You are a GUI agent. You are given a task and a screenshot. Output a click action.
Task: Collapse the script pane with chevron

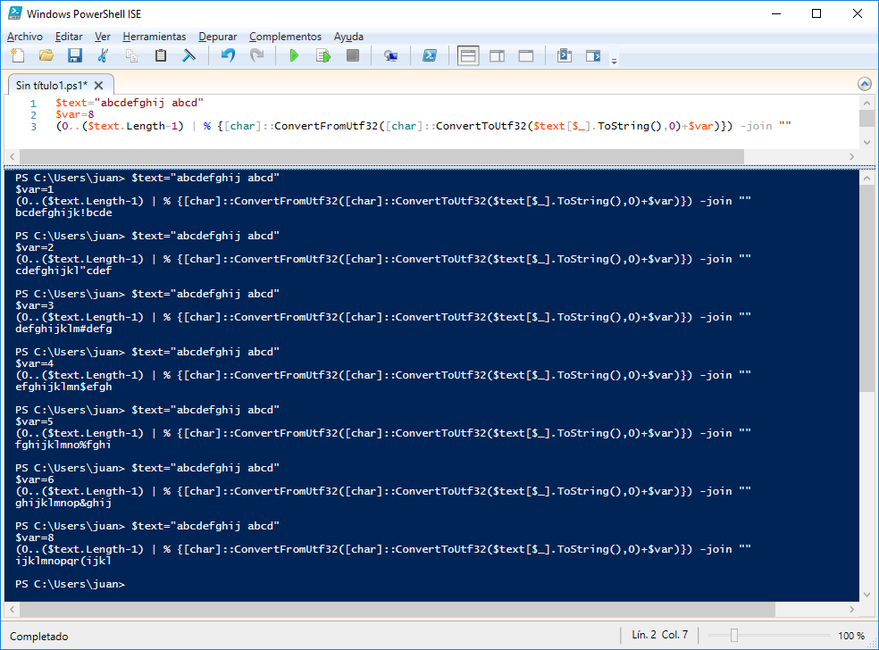coord(864,84)
